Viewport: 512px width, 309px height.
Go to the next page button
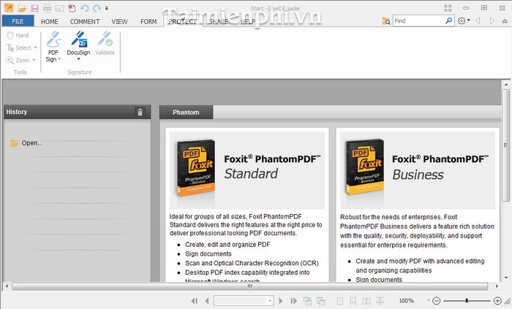[280, 301]
